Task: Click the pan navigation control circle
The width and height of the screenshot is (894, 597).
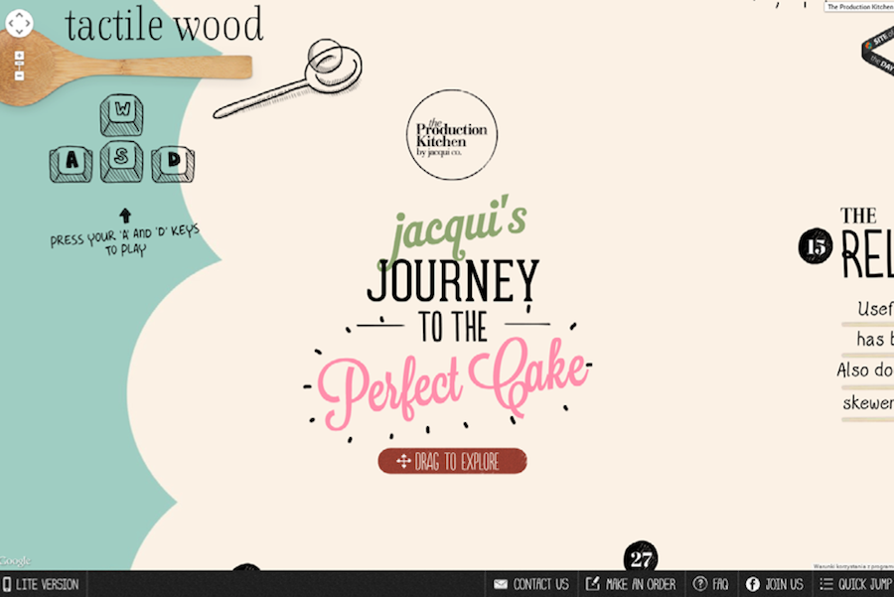Action: 20,24
